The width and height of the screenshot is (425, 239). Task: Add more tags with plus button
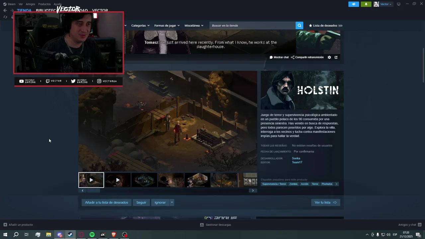[x=336, y=184]
